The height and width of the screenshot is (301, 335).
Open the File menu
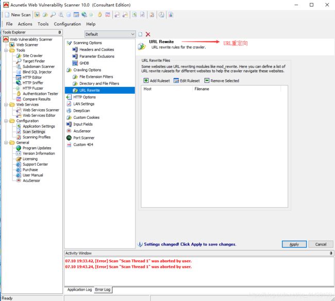(9, 24)
